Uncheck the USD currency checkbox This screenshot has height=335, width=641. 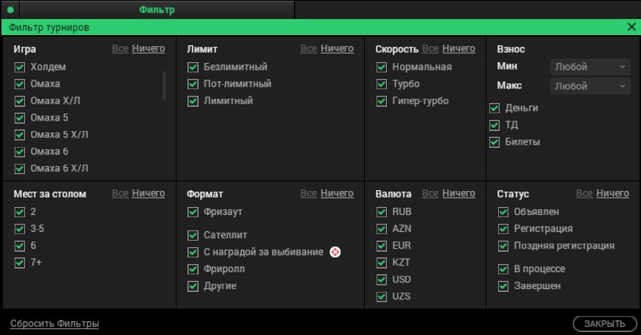382,279
